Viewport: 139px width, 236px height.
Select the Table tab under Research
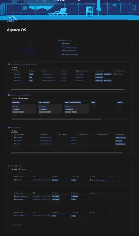[15, 131]
